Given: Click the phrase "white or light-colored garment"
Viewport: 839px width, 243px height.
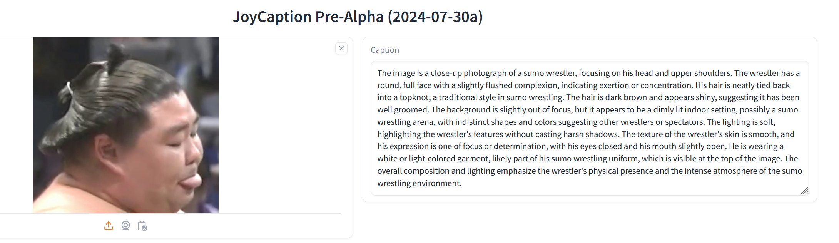Looking at the screenshot, I should (x=433, y=159).
